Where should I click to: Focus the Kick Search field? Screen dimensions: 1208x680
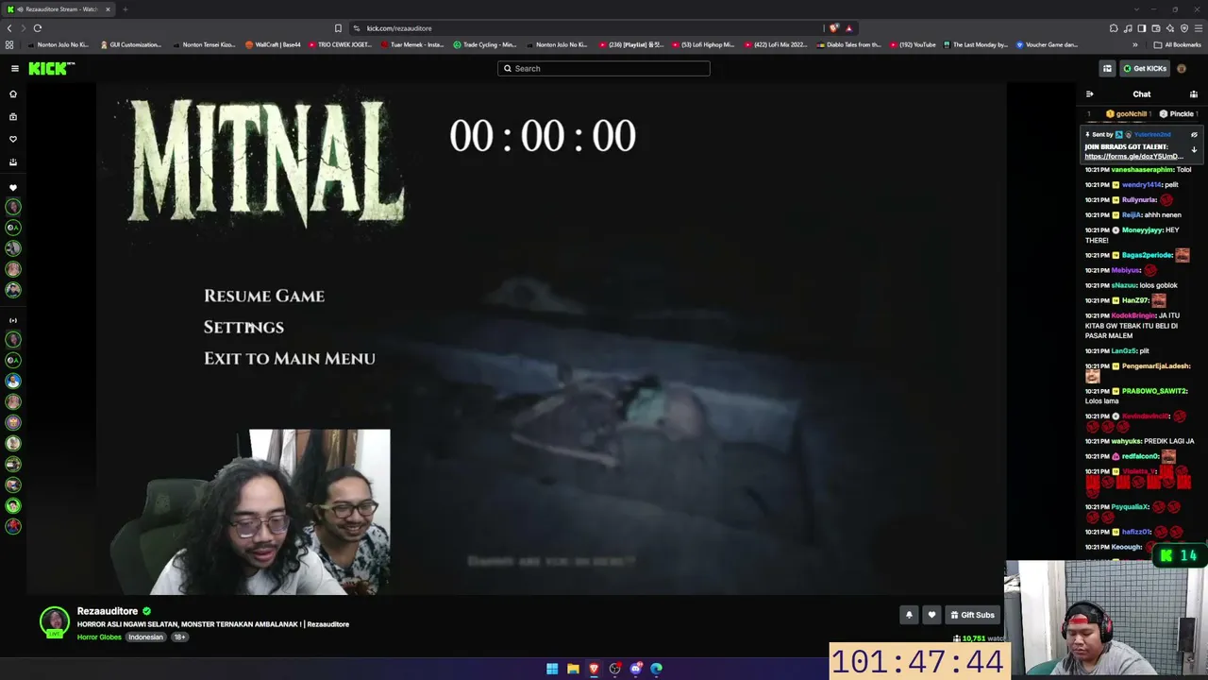tap(604, 68)
